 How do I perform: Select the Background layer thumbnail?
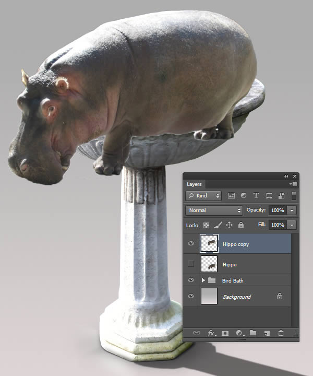(209, 297)
